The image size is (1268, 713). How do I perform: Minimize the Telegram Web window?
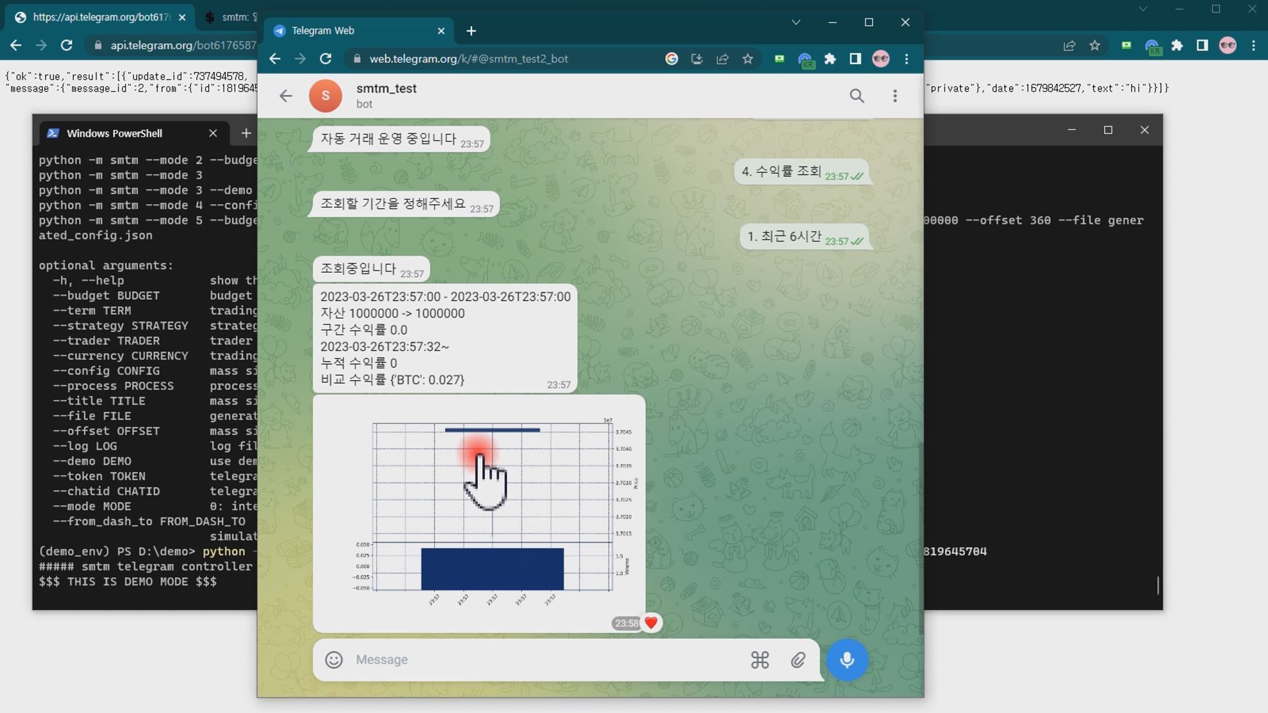pyautogui.click(x=832, y=22)
